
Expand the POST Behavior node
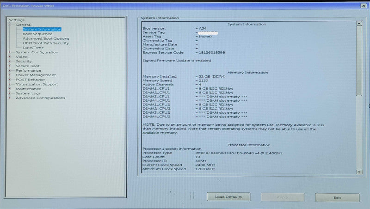point(10,80)
